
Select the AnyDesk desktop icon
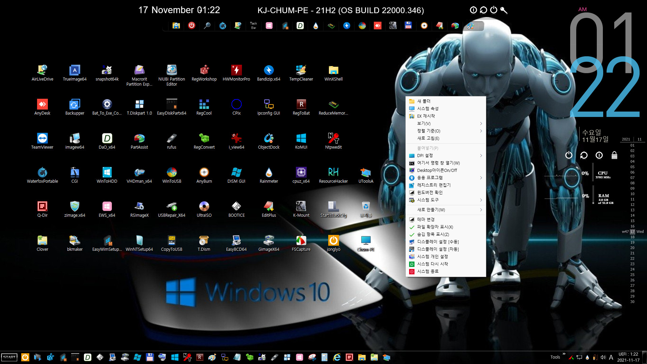[42, 107]
